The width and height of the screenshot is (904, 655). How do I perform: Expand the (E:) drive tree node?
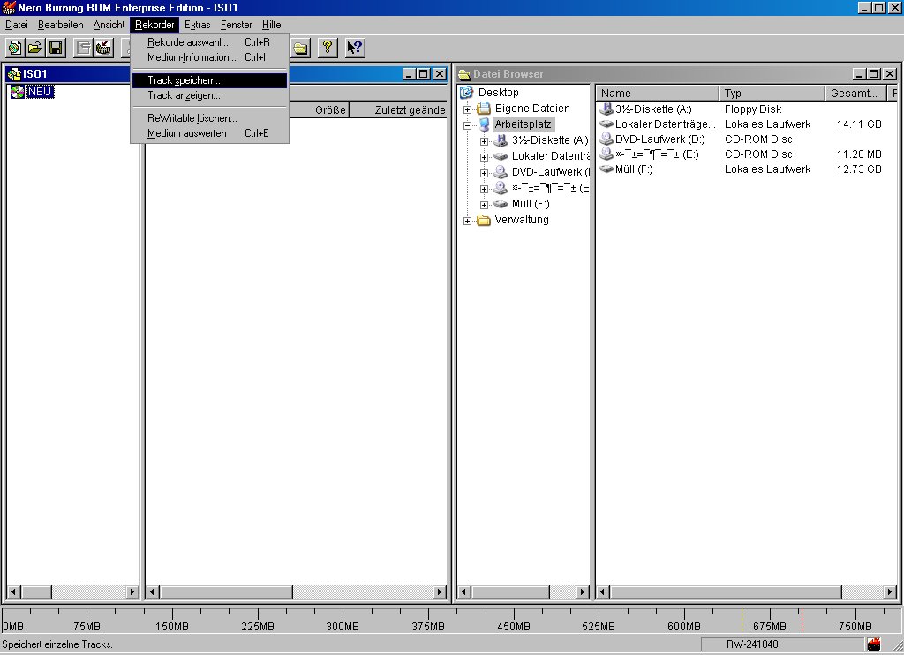[485, 189]
